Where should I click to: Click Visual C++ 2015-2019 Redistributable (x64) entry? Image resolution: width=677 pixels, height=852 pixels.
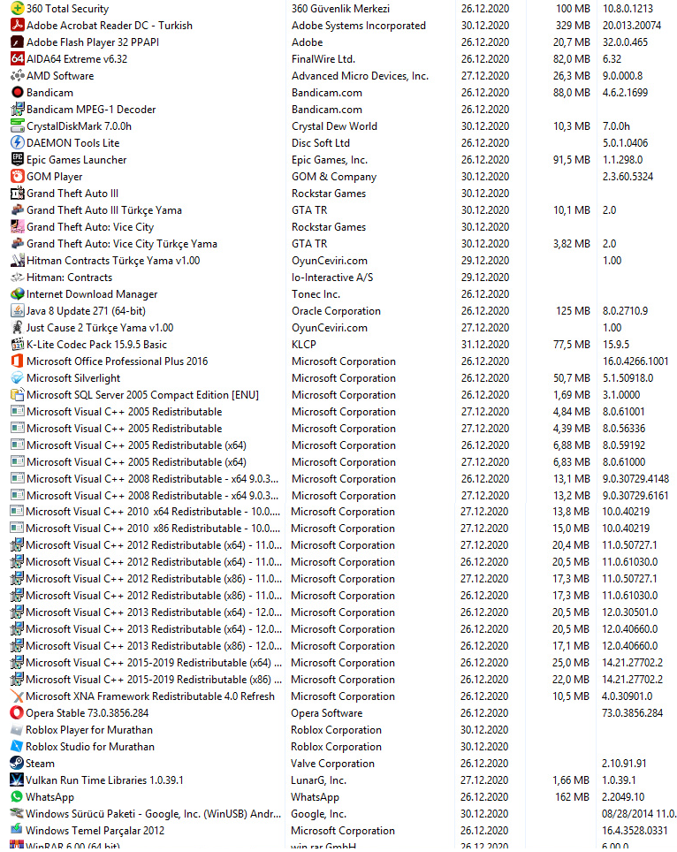[154, 664]
